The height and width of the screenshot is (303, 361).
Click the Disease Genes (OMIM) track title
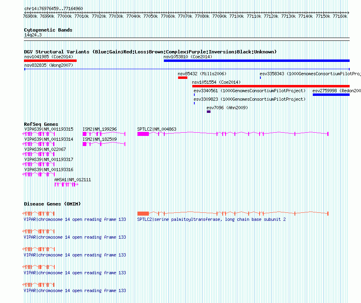[x=52, y=204]
